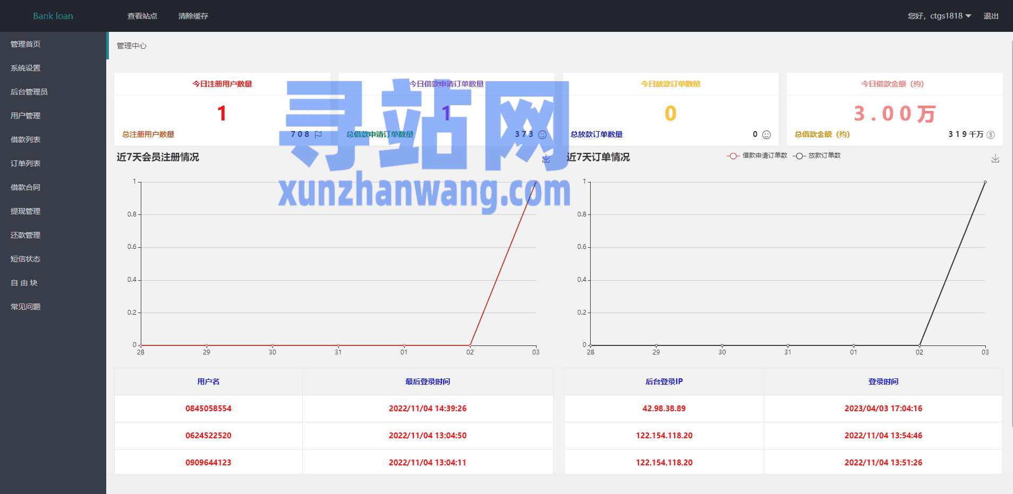The image size is (1013, 494).
Task: Select 提现管理 from the side menu
Action: (x=25, y=211)
